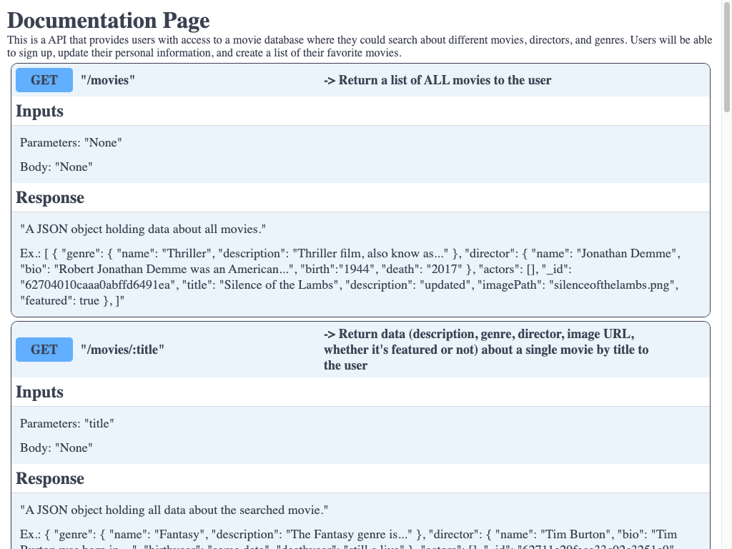Click the vertical scrollbar thumb
732x549 pixels.
pos(726,57)
